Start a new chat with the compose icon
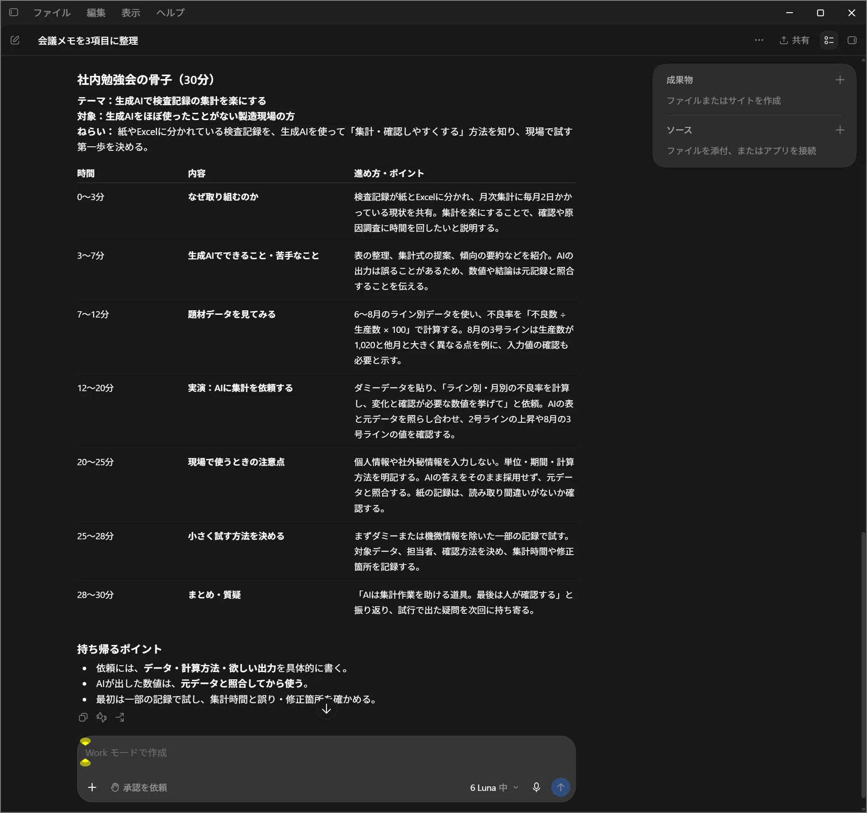Screen dimensions: 867x813 click(15, 40)
